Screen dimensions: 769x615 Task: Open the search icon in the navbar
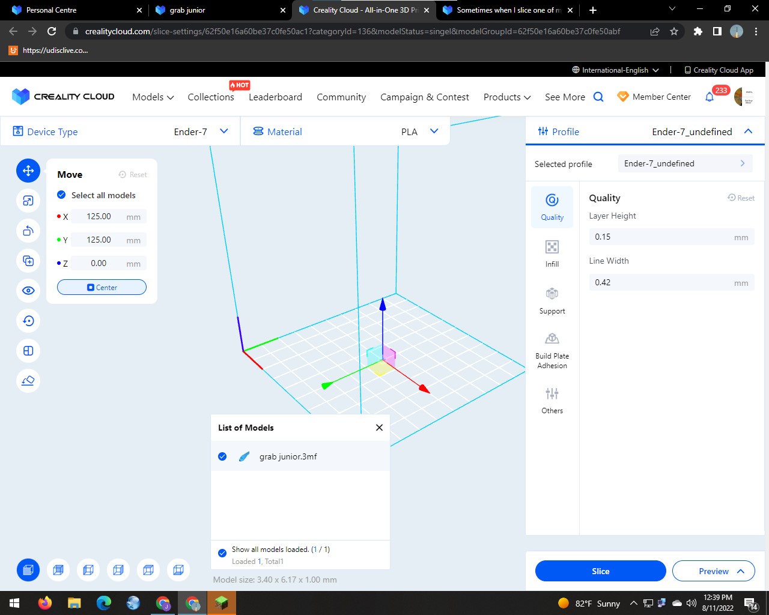[598, 96]
